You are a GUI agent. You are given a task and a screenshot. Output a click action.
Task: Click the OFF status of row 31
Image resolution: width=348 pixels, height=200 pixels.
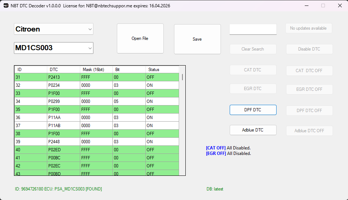point(162,77)
